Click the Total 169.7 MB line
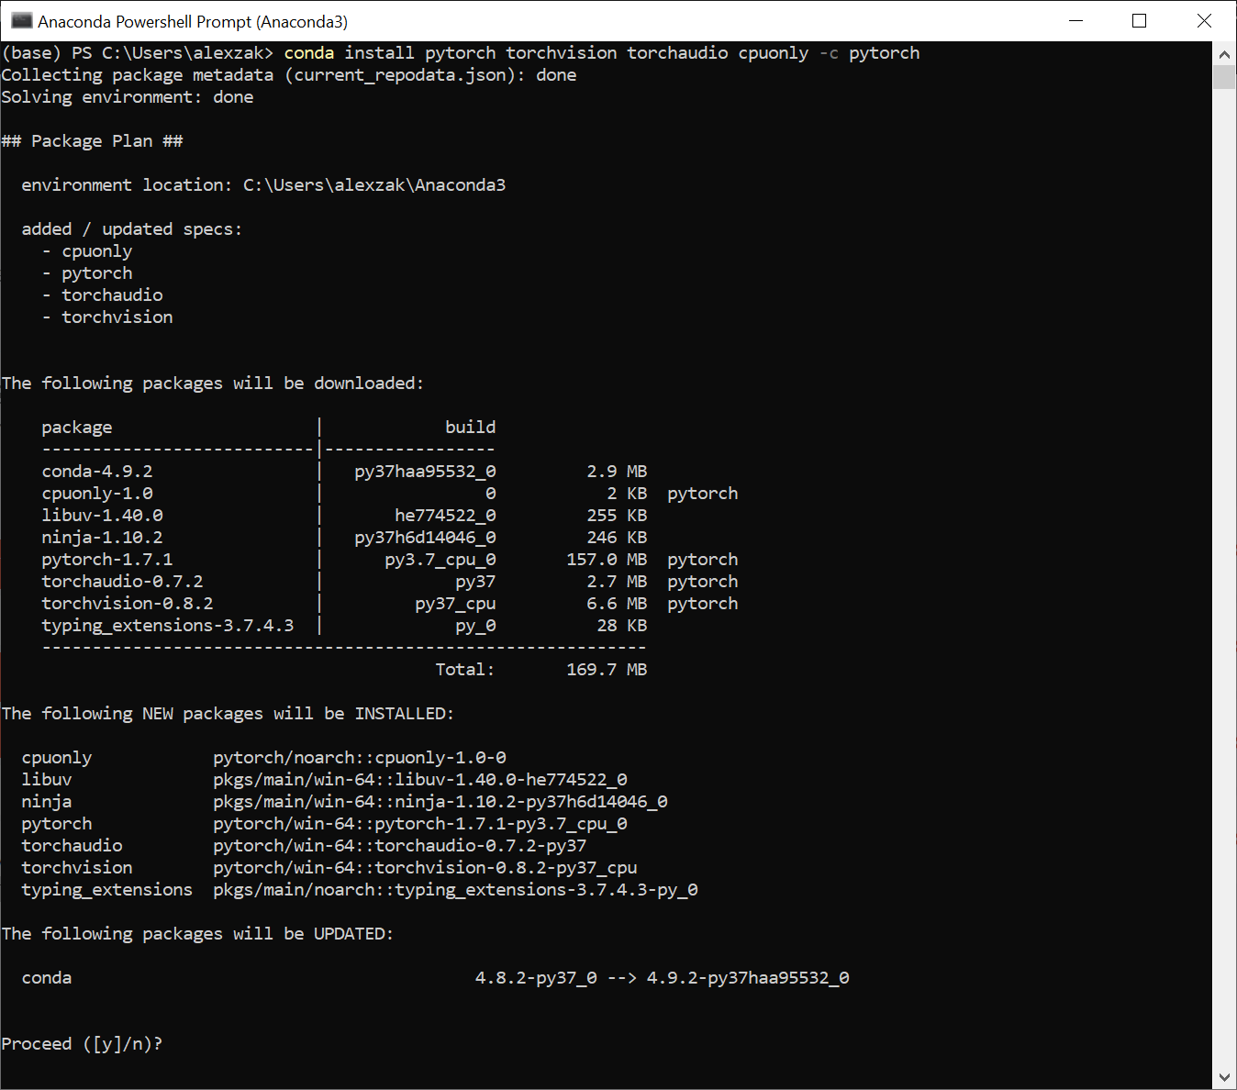Screen dimensions: 1237x1090 point(540,669)
